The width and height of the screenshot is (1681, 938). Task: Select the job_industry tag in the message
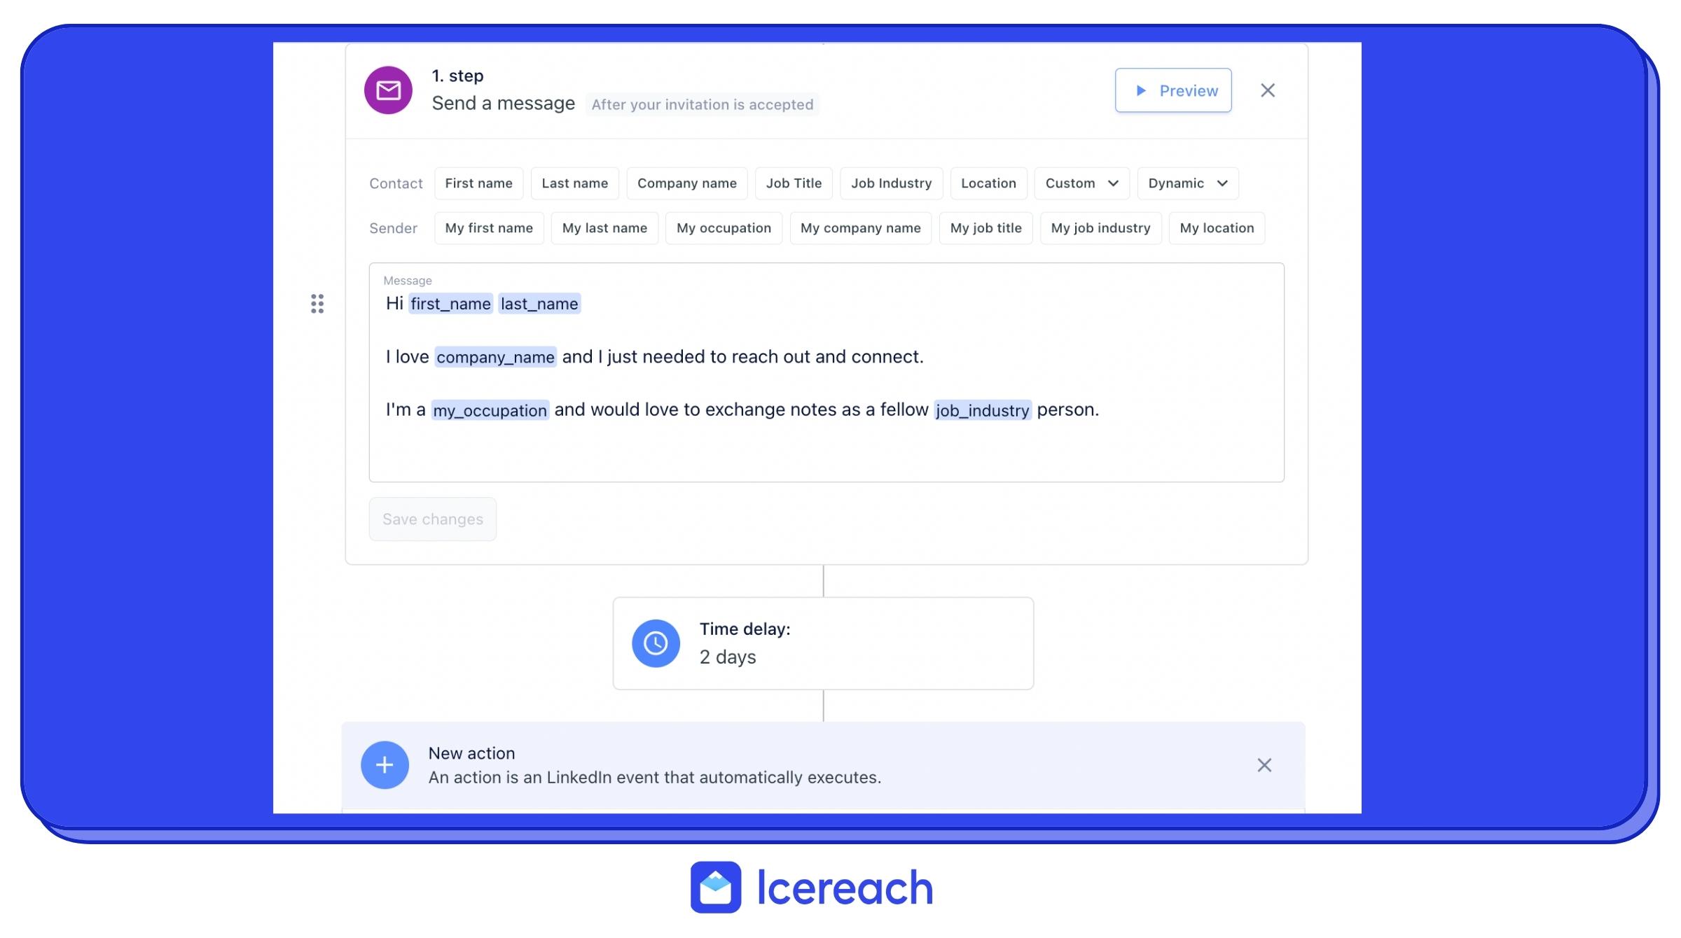(x=982, y=410)
